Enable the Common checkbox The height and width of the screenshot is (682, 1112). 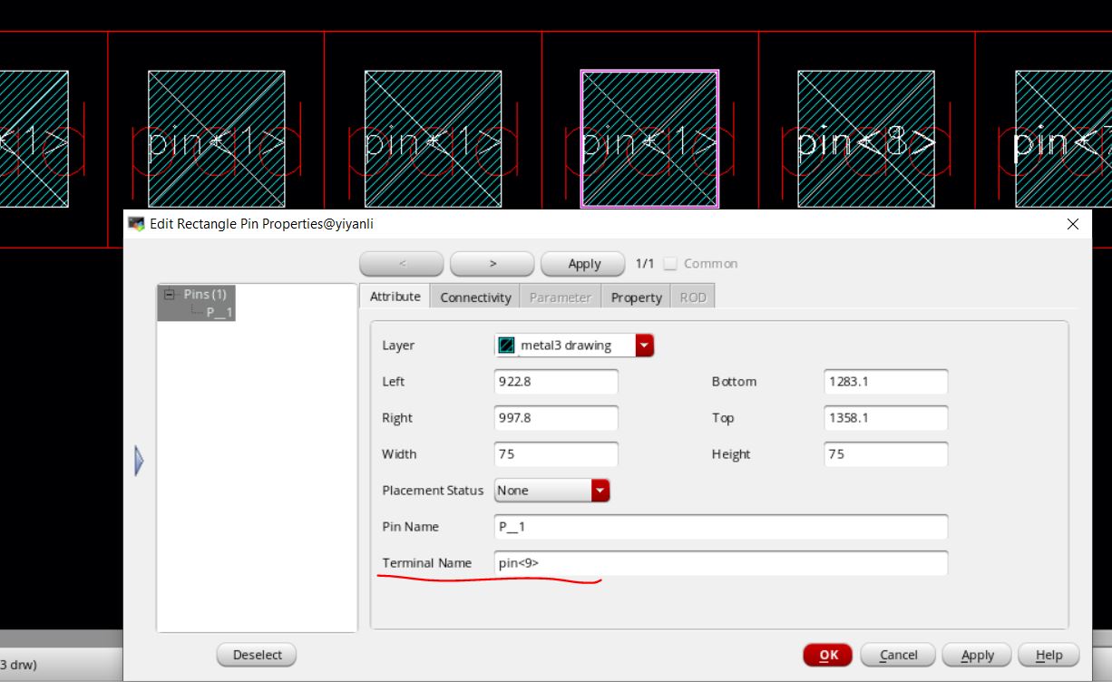pyautogui.click(x=670, y=264)
